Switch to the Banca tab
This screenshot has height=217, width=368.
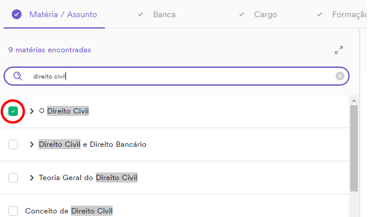point(164,14)
